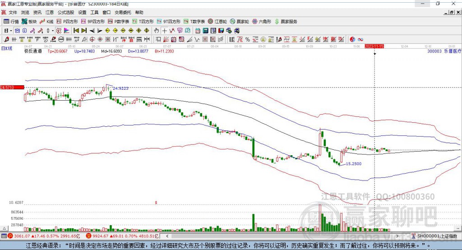Open the 浏览 menu

[25, 12]
